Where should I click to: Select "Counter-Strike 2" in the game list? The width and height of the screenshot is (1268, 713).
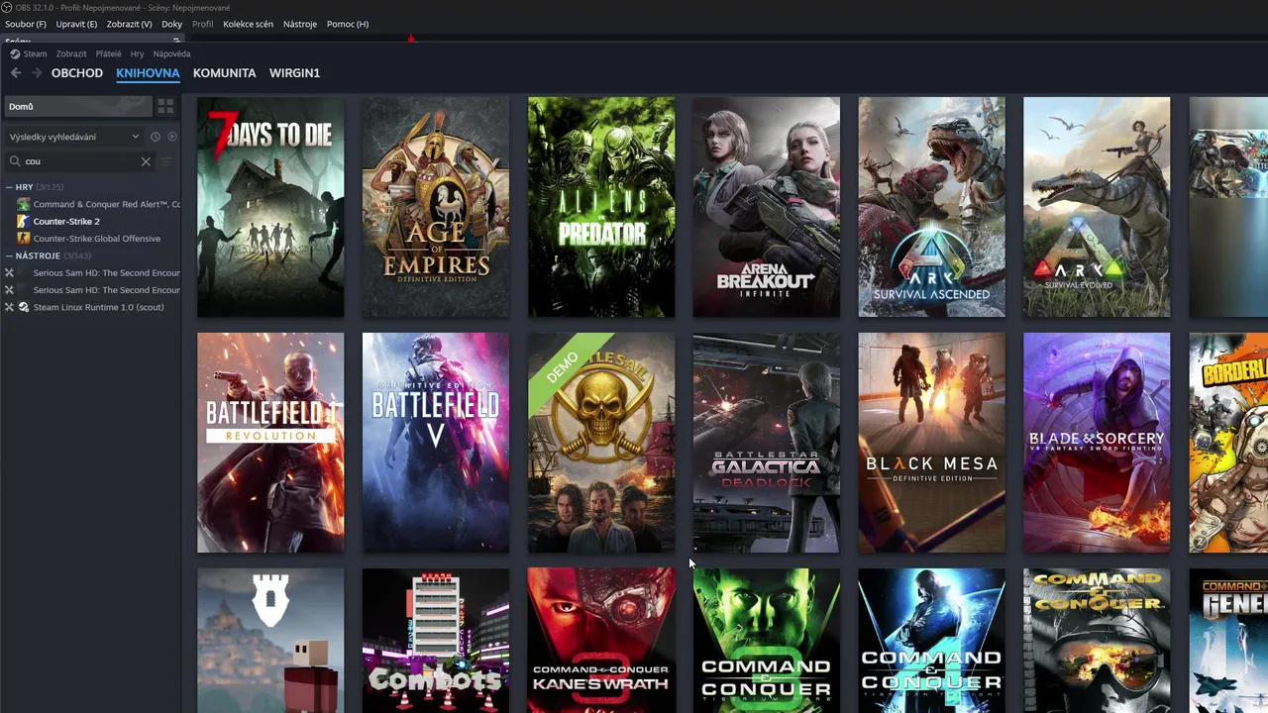[x=66, y=221]
